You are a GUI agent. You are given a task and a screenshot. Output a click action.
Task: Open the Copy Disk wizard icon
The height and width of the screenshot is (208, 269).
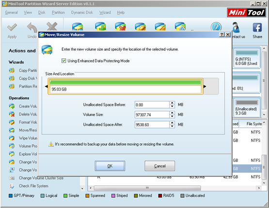[12, 78]
